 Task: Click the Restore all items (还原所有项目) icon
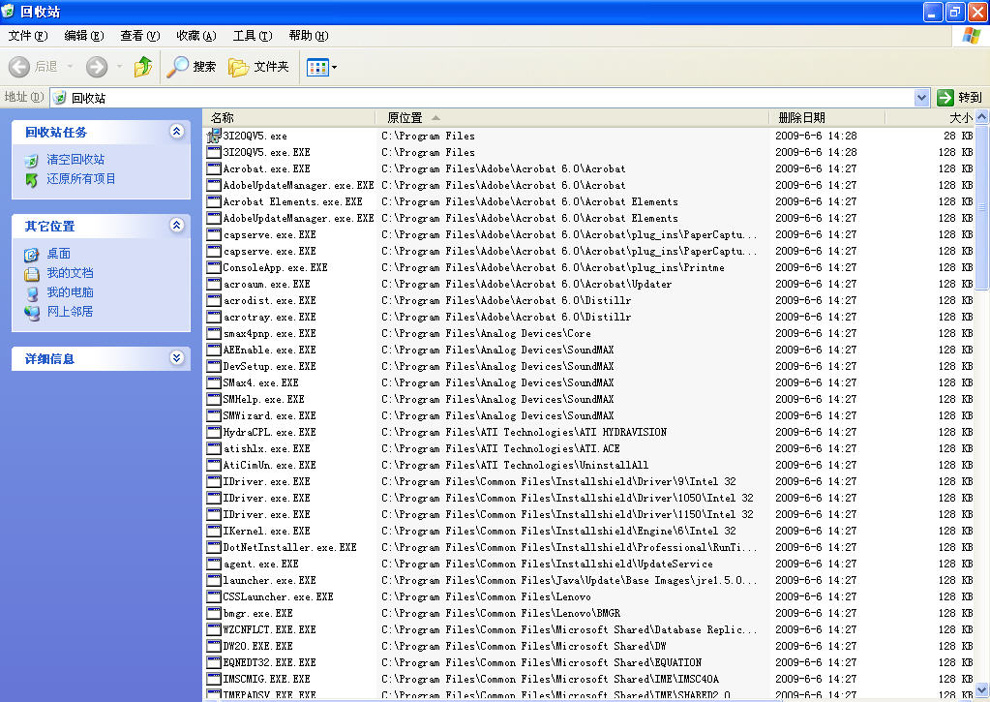click(32, 180)
